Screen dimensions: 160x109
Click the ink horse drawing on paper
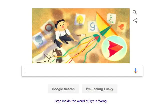click(51, 57)
